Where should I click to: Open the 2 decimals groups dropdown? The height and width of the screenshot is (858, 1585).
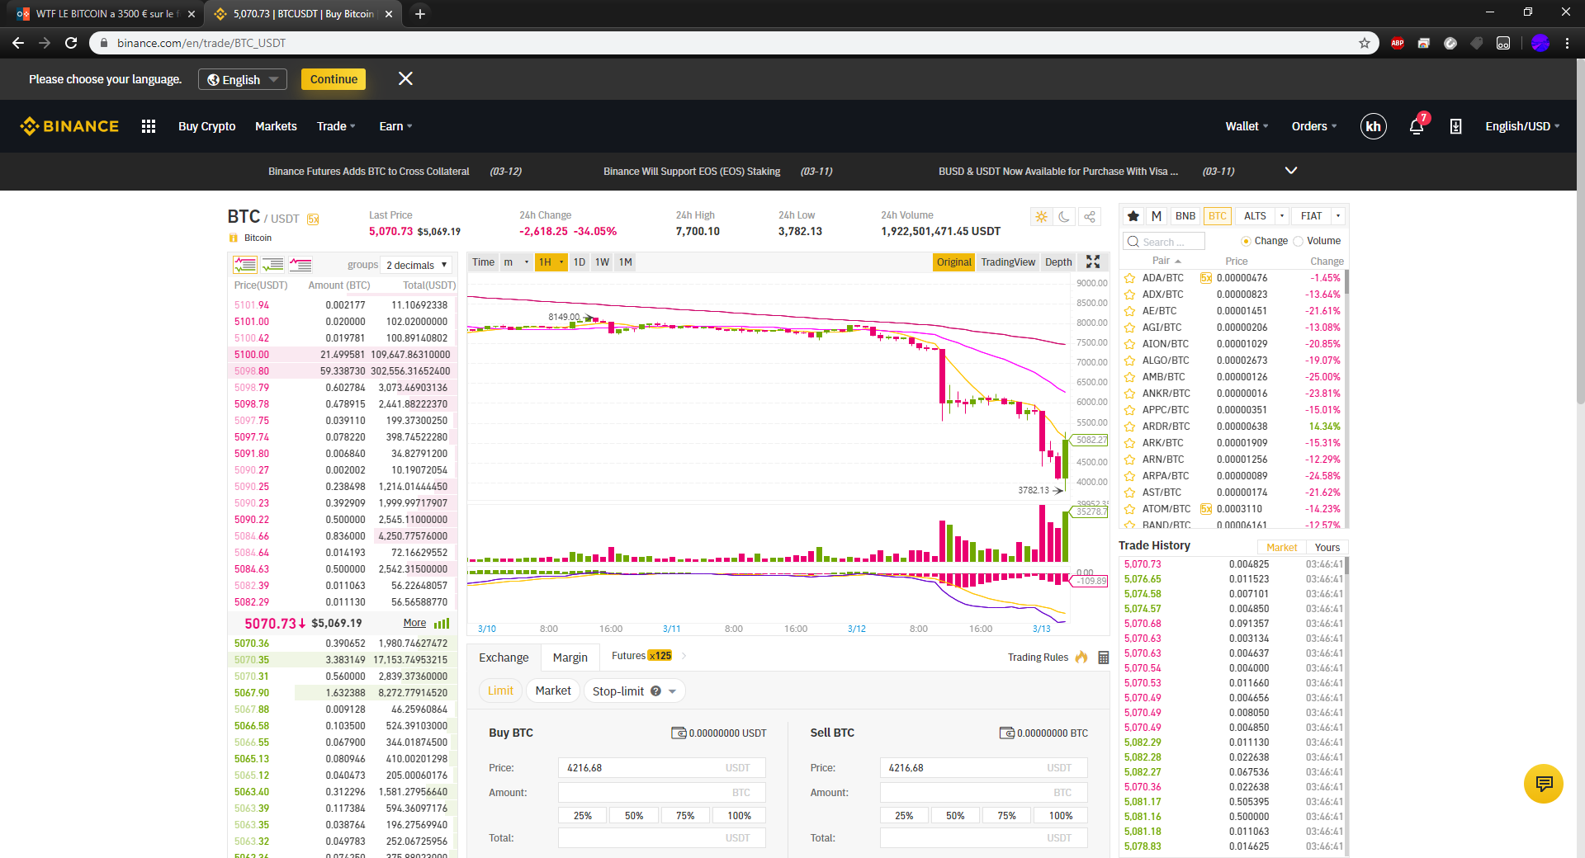tap(417, 265)
